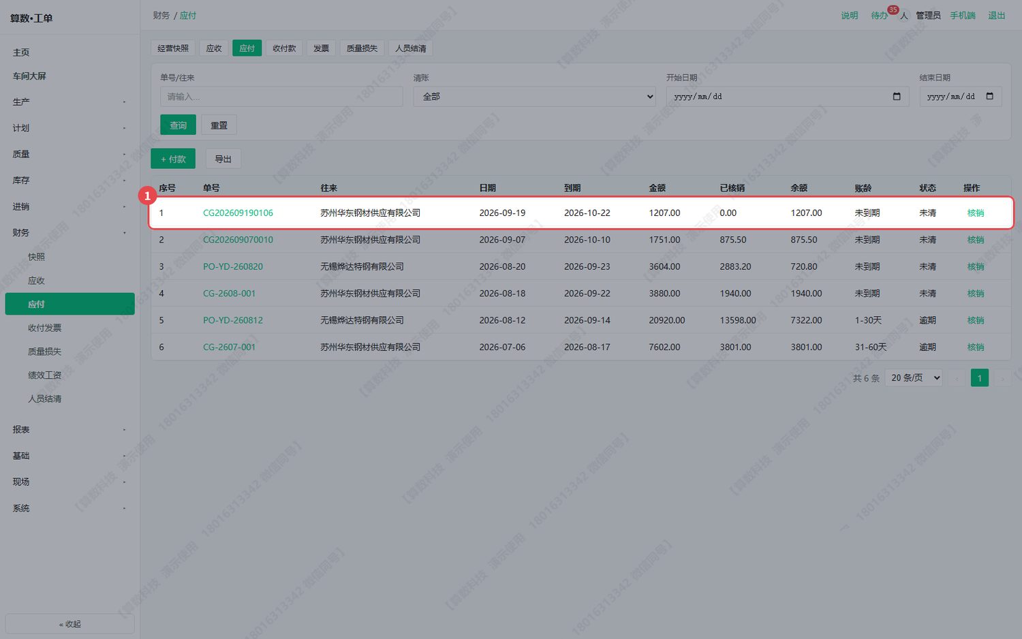Open order link CG202609190106
This screenshot has width=1022, height=639.
click(x=238, y=213)
